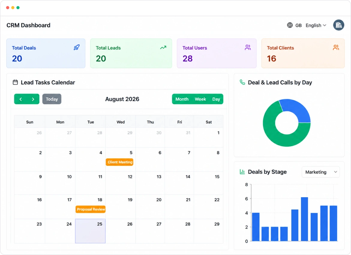The height and width of the screenshot is (255, 351).
Task: Click the Wed column header
Action: 120,122
